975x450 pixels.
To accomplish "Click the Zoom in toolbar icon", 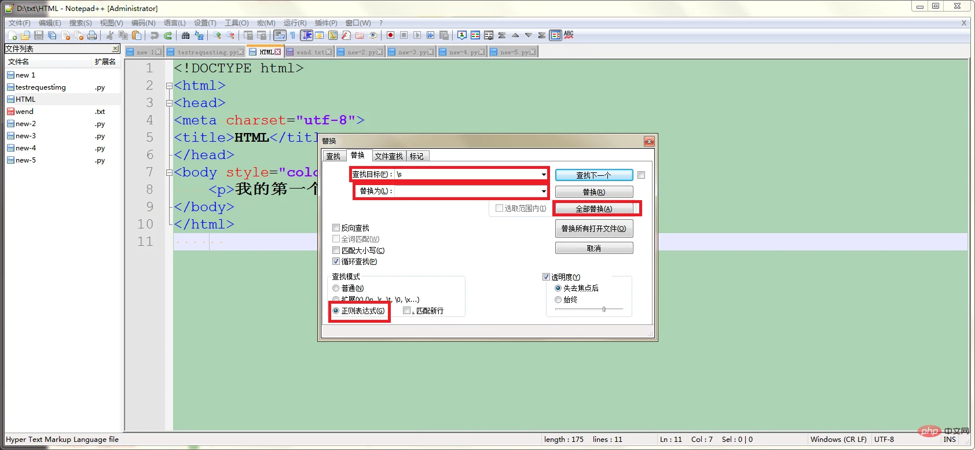I will pyautogui.click(x=217, y=36).
